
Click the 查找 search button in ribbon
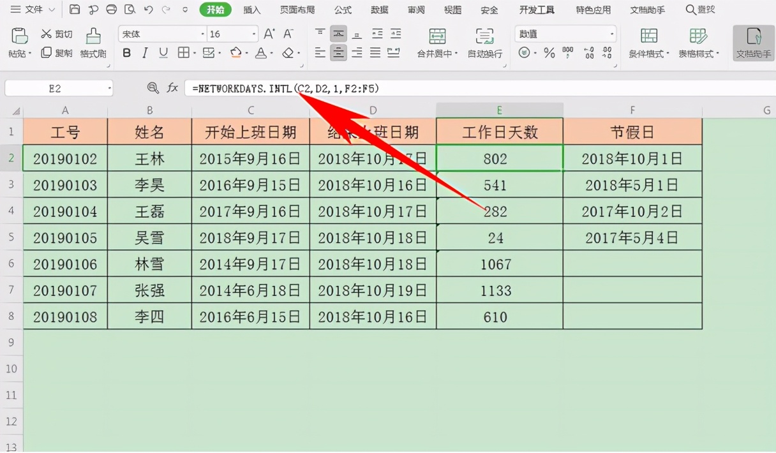pyautogui.click(x=700, y=10)
